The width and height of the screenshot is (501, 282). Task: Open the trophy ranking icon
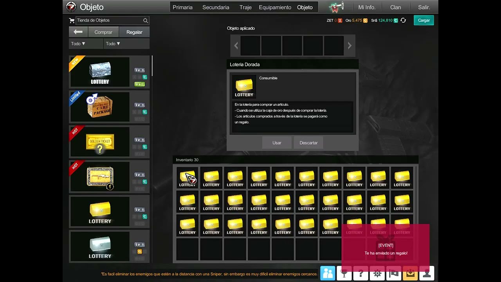(x=344, y=273)
